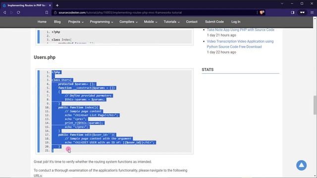Click 'class Index{' in the upper code block
The width and height of the screenshot is (317, 178).
[x=61, y=40]
